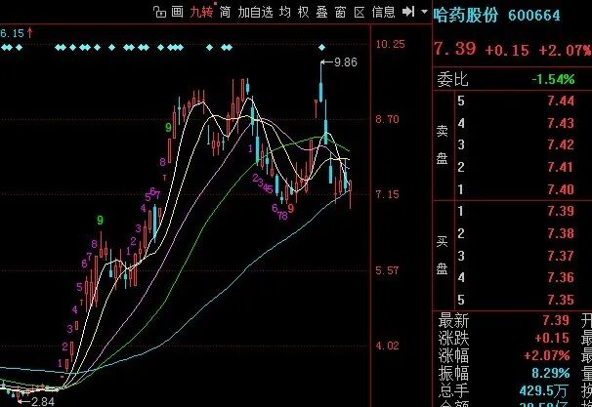Click the 涨跌 value +0.15
This screenshot has height=407, width=592.
click(x=552, y=338)
